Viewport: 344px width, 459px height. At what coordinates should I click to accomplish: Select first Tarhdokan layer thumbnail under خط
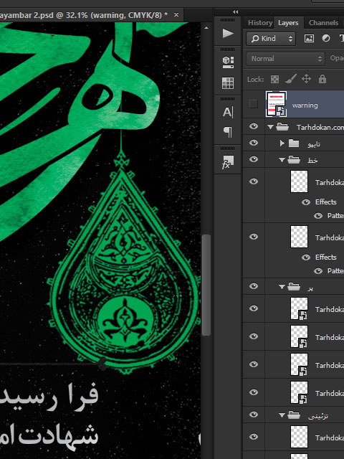pos(299,181)
